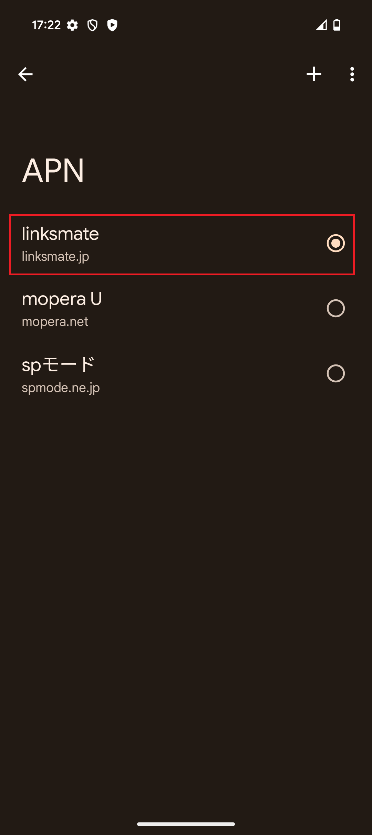Screen dimensions: 372x835
Task: Tap the Play Protect shield status icon
Action: 112,25
